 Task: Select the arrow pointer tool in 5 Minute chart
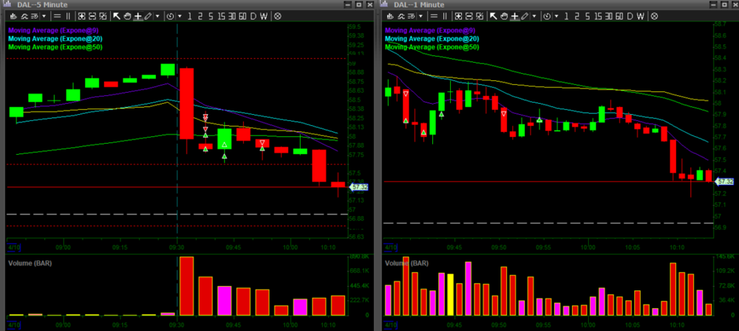[117, 15]
